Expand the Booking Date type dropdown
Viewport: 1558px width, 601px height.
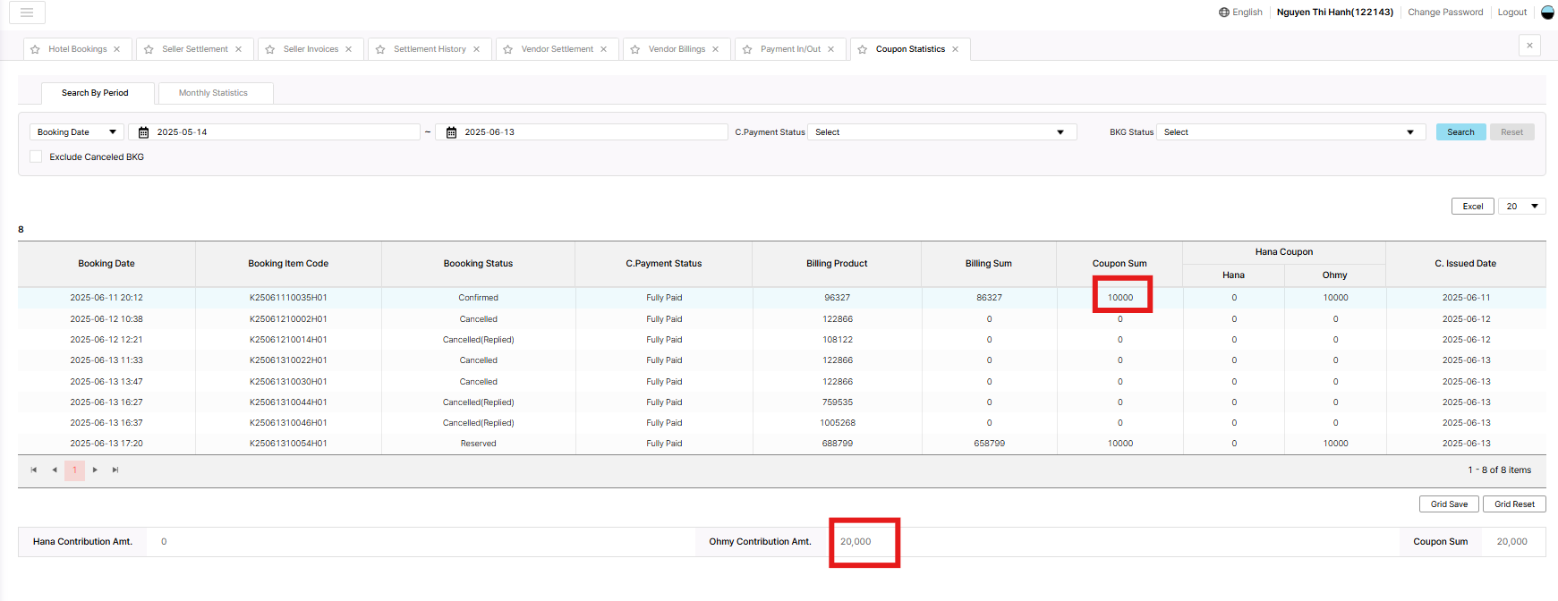click(x=77, y=132)
